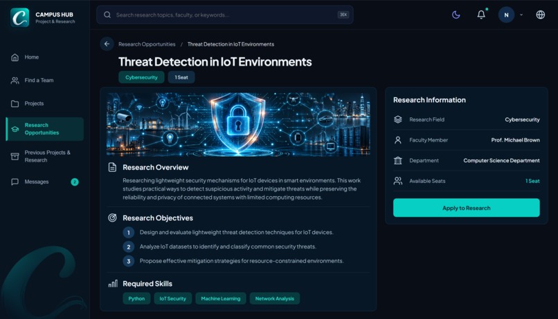The height and width of the screenshot is (319, 558).
Task: Toggle dark mode moon icon
Action: pos(456,14)
